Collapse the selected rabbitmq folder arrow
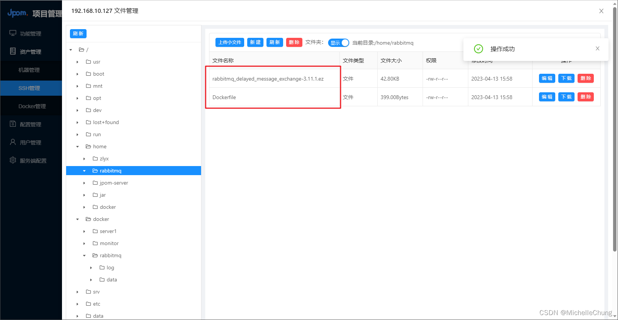 (84, 171)
